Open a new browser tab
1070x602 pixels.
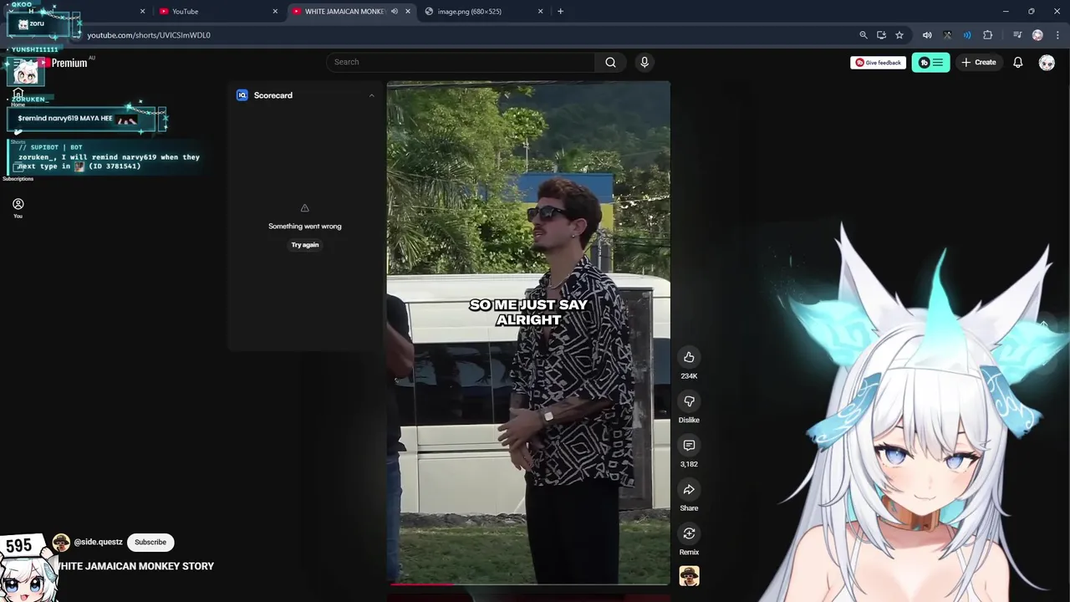(x=560, y=12)
